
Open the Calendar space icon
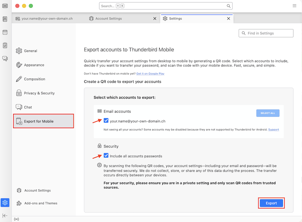[5, 32]
